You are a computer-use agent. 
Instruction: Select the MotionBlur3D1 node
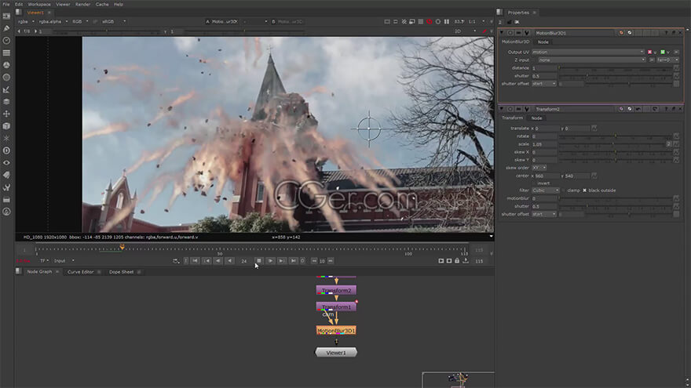click(x=336, y=330)
